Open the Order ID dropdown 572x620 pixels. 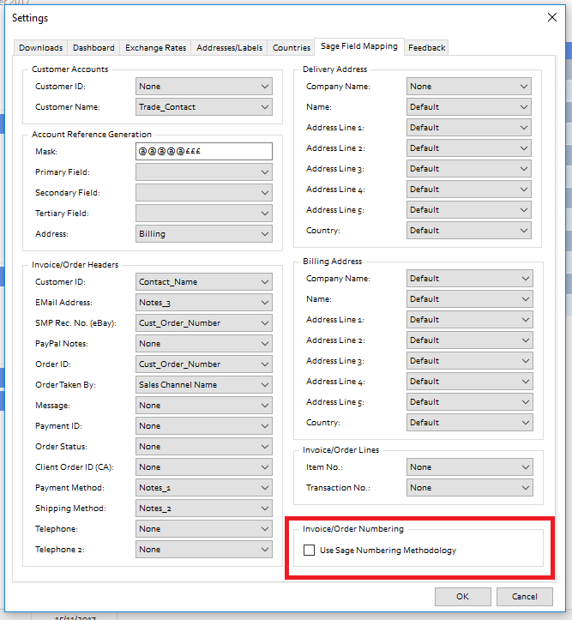tap(204, 364)
